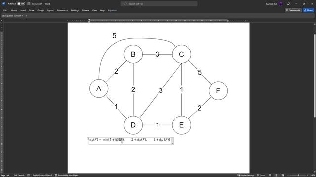Viewport: 316px width, 177px height.
Task: Switch to Print Layout view icon
Action: click(276, 175)
